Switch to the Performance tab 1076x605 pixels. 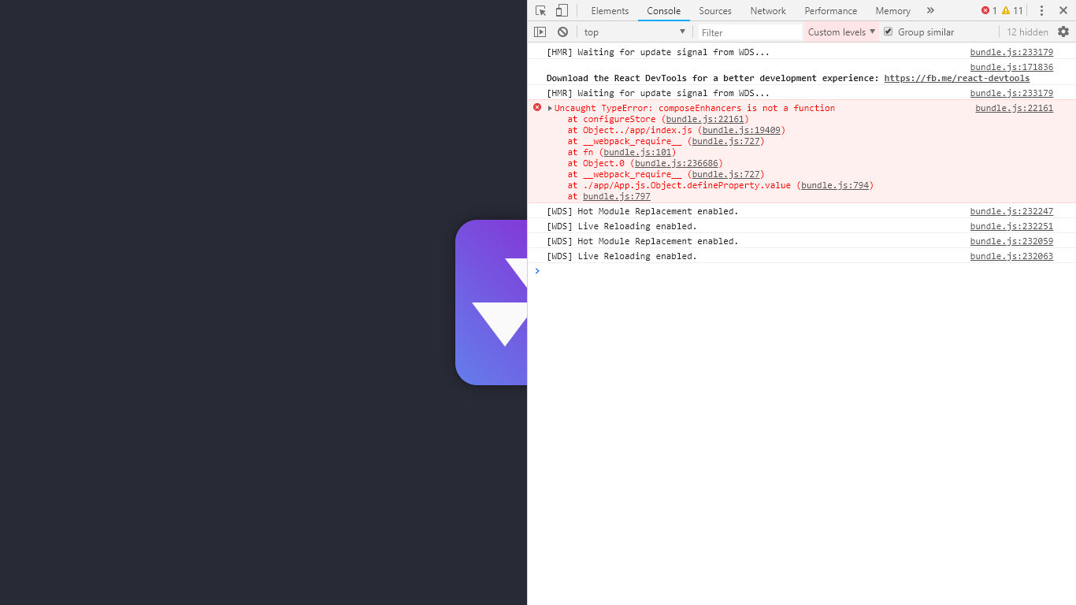tap(830, 10)
